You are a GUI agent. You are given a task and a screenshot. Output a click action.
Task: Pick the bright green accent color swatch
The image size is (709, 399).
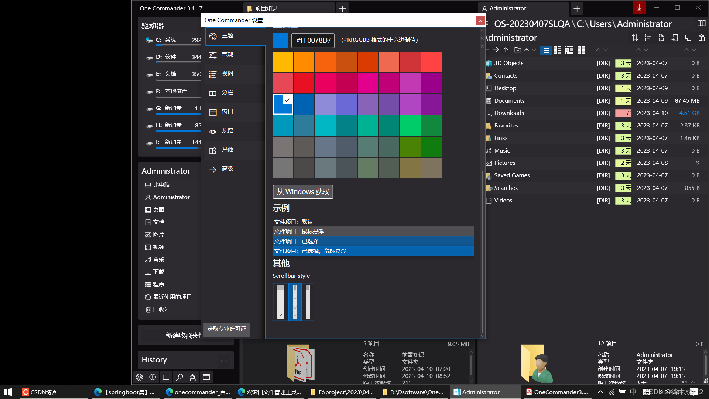pyautogui.click(x=410, y=126)
